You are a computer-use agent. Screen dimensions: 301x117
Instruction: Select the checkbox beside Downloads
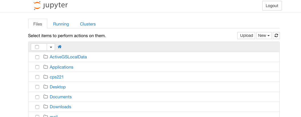(x=37, y=107)
